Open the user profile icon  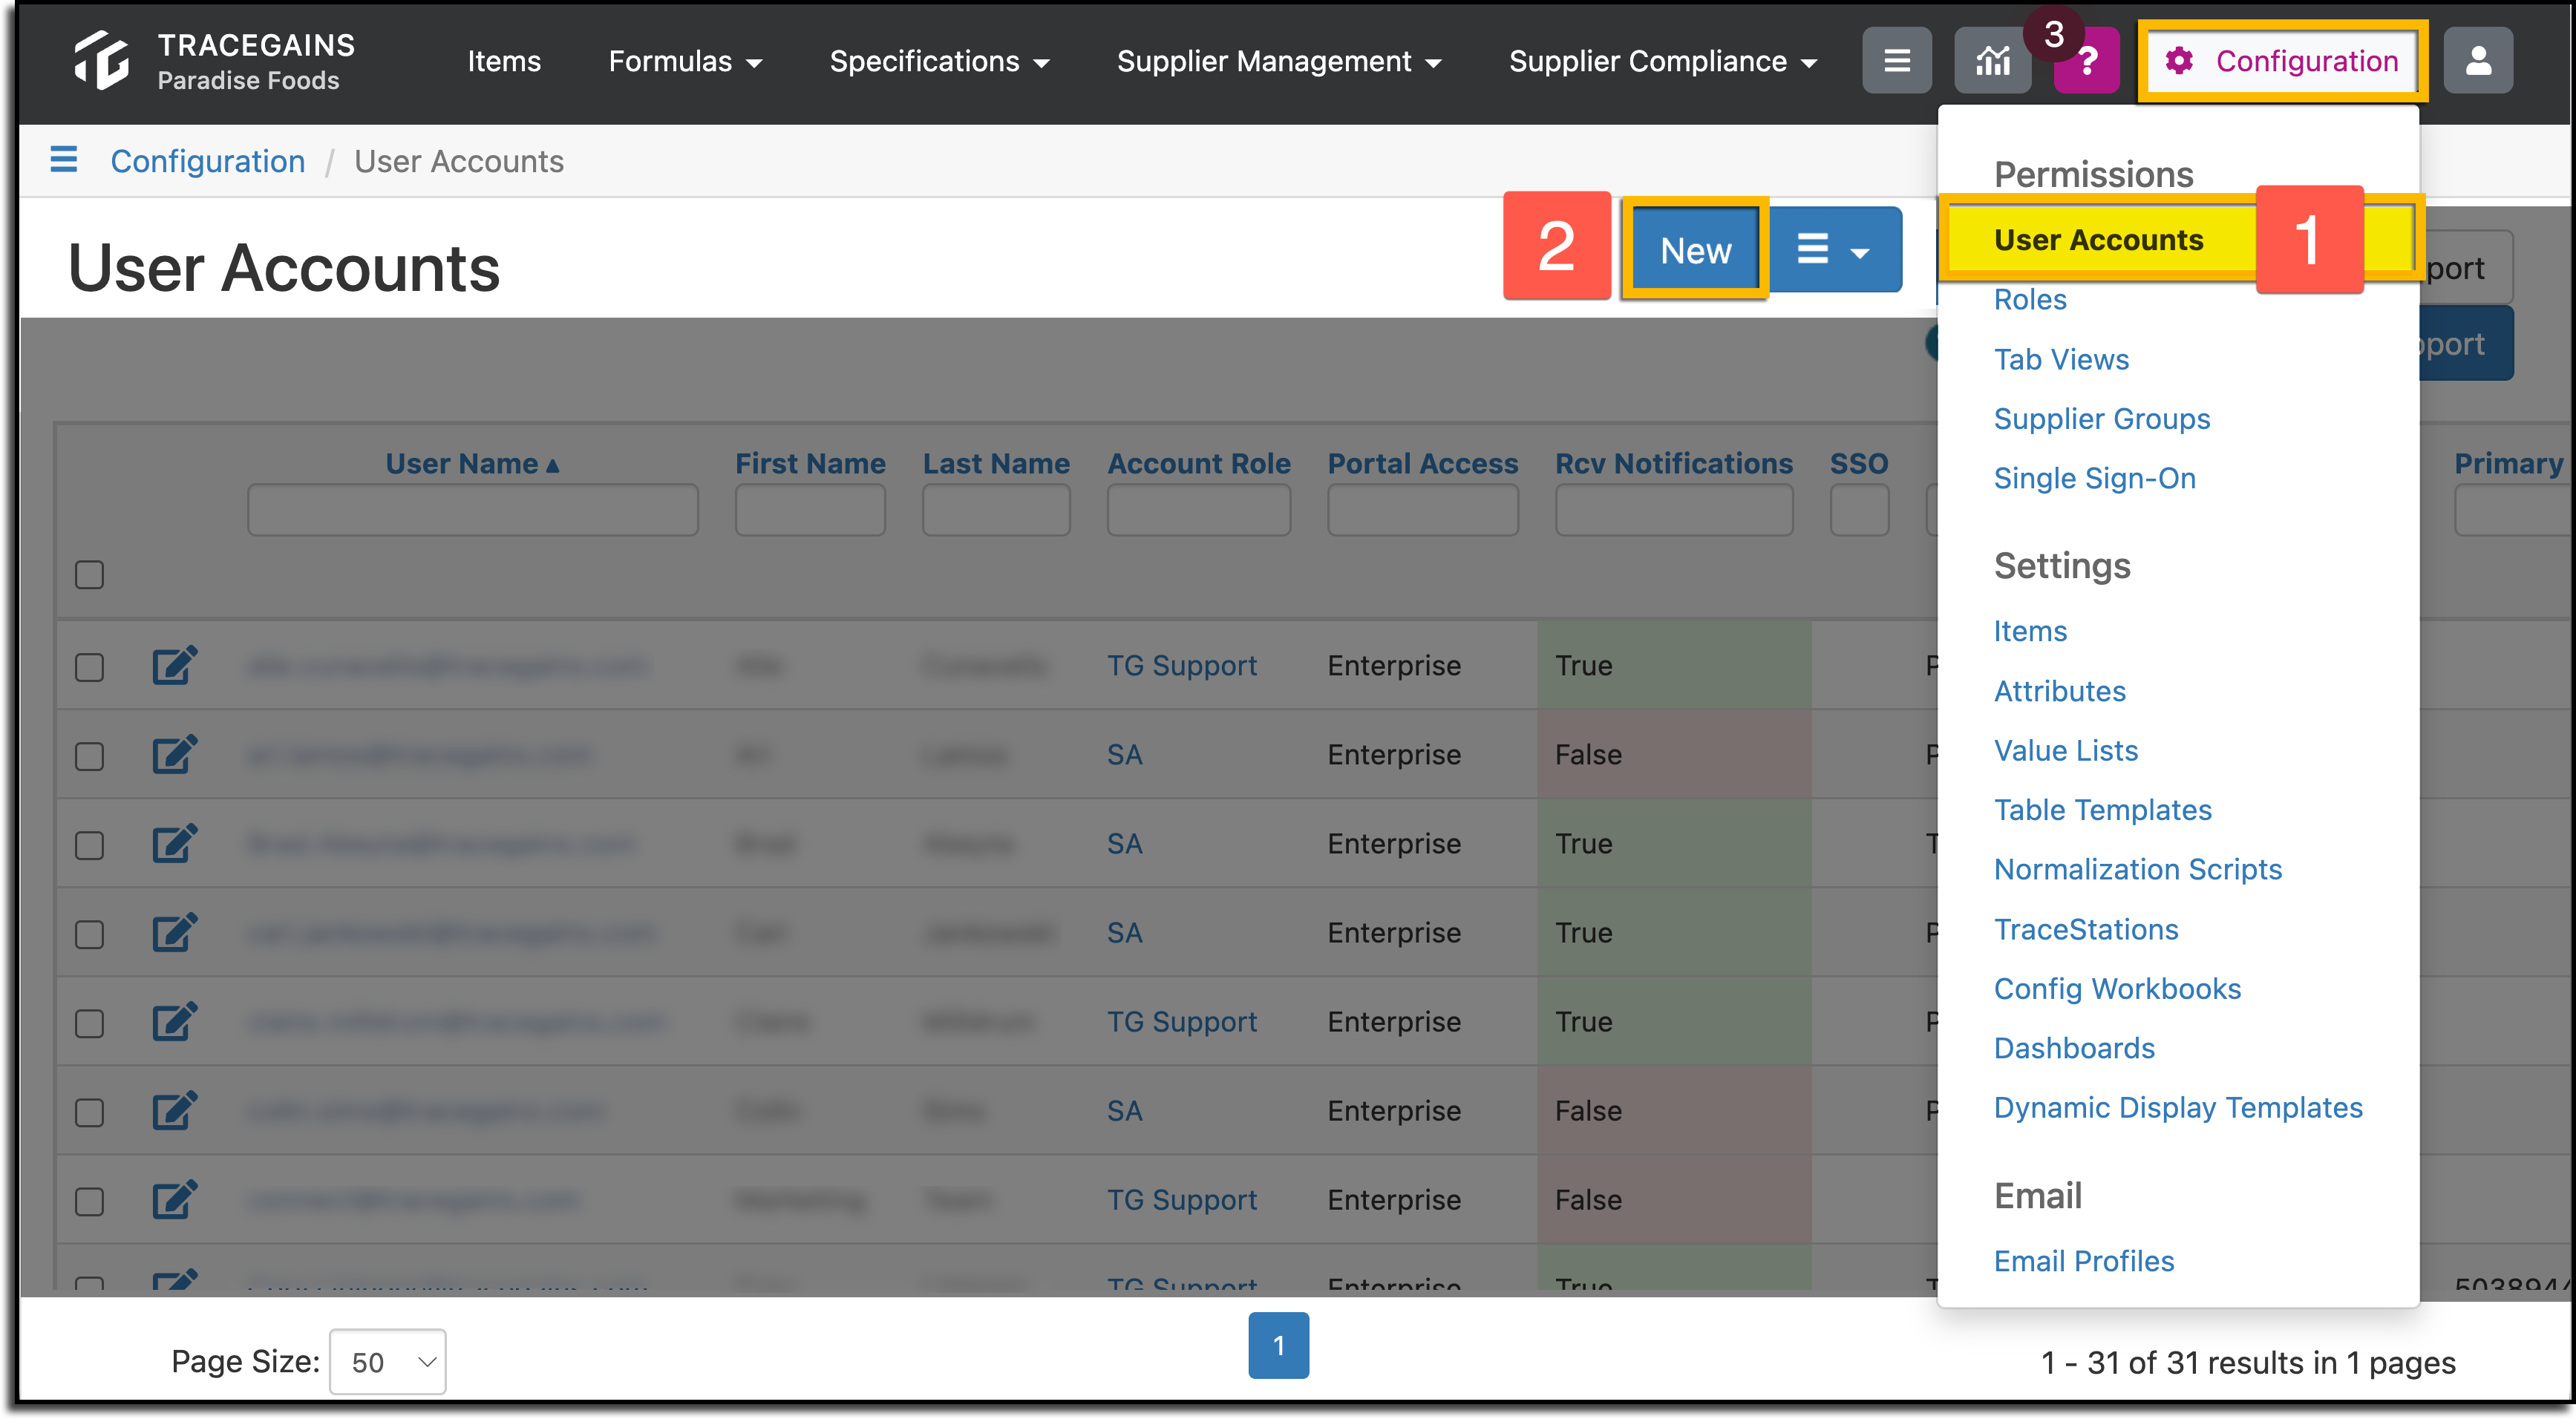tap(2477, 61)
